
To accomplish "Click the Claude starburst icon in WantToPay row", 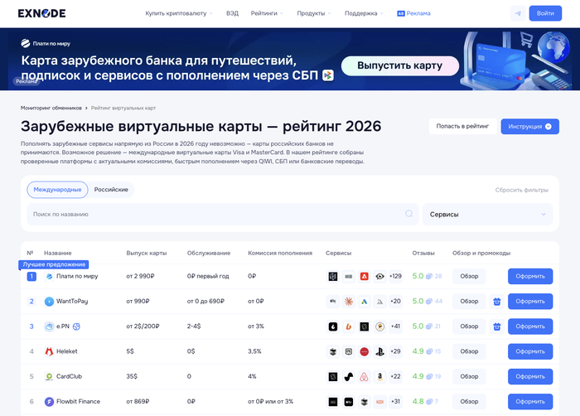I will tap(349, 302).
